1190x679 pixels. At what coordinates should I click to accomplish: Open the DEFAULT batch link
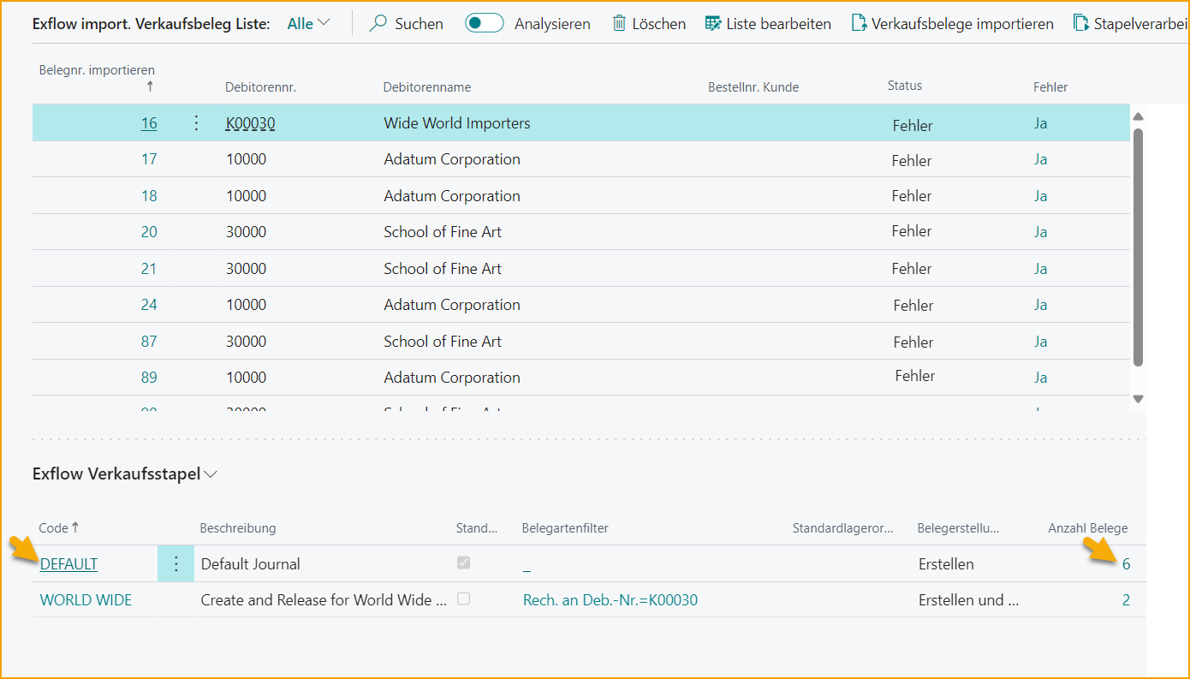click(68, 563)
